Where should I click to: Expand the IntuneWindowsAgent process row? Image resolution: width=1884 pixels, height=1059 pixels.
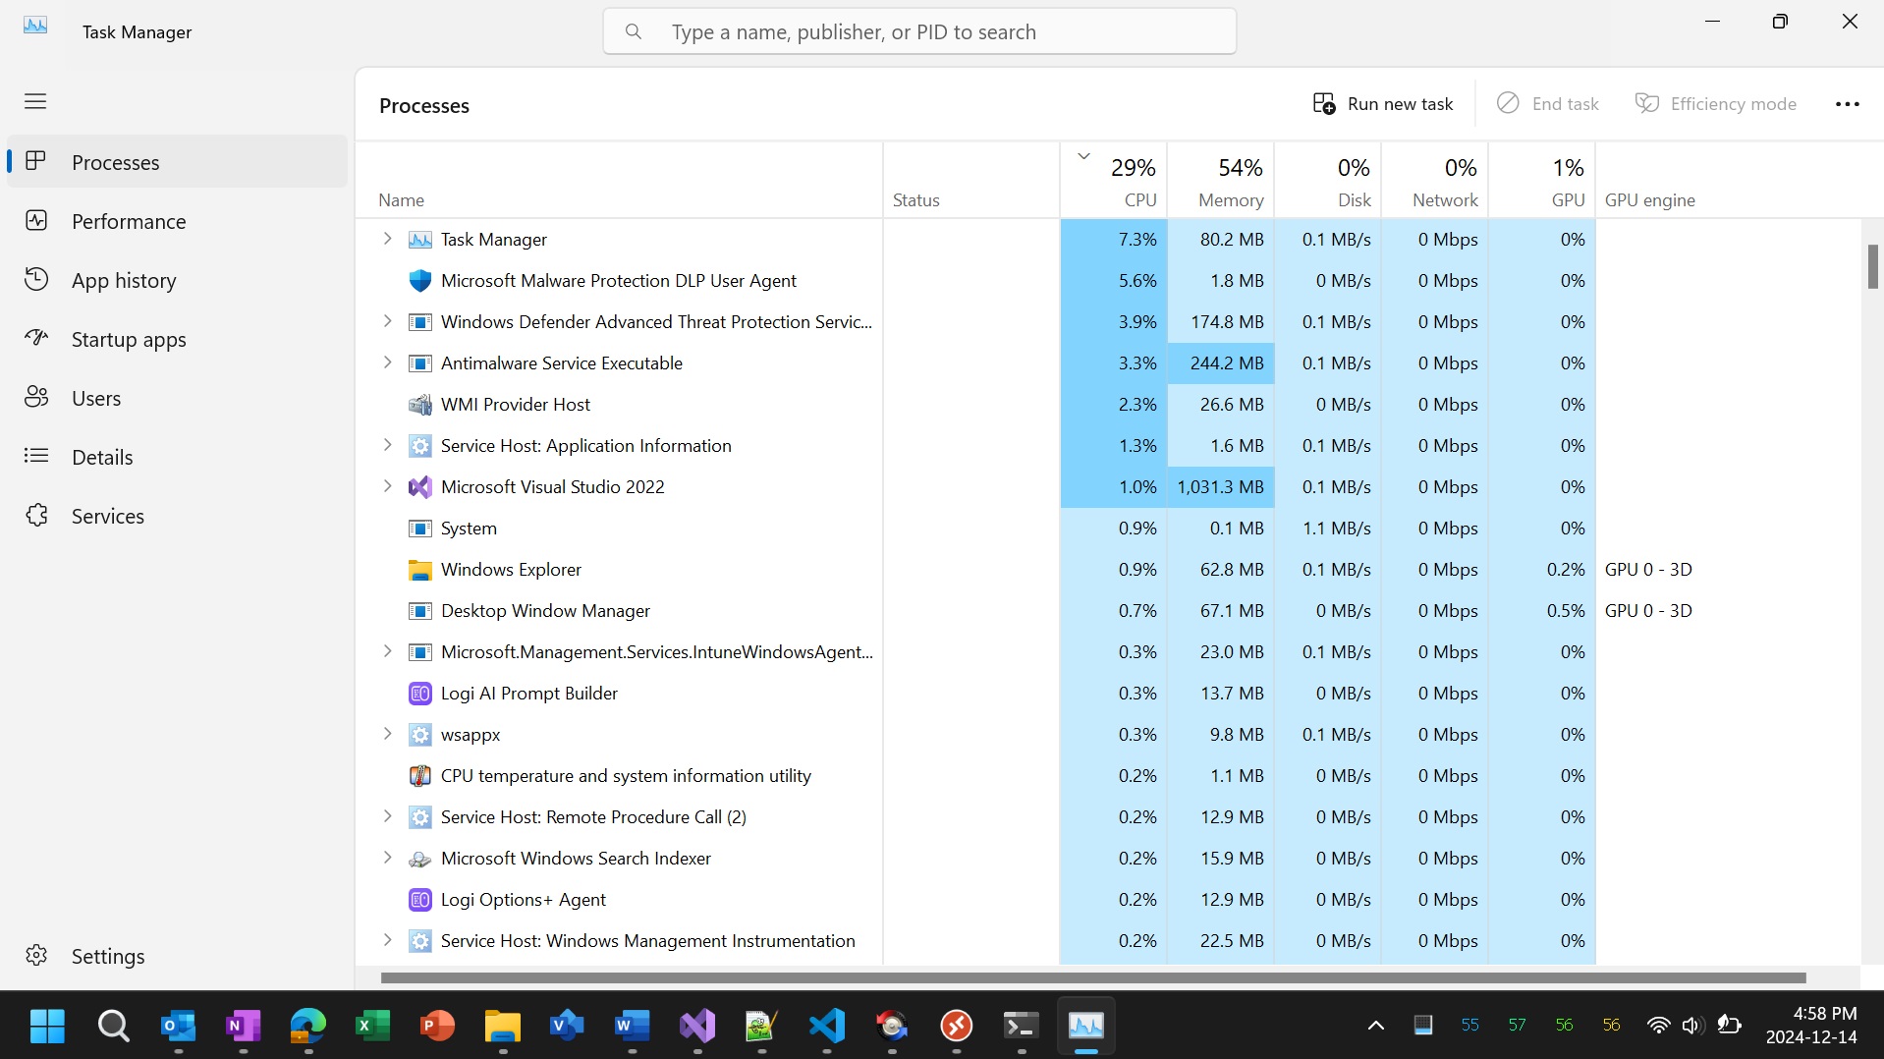click(x=387, y=651)
